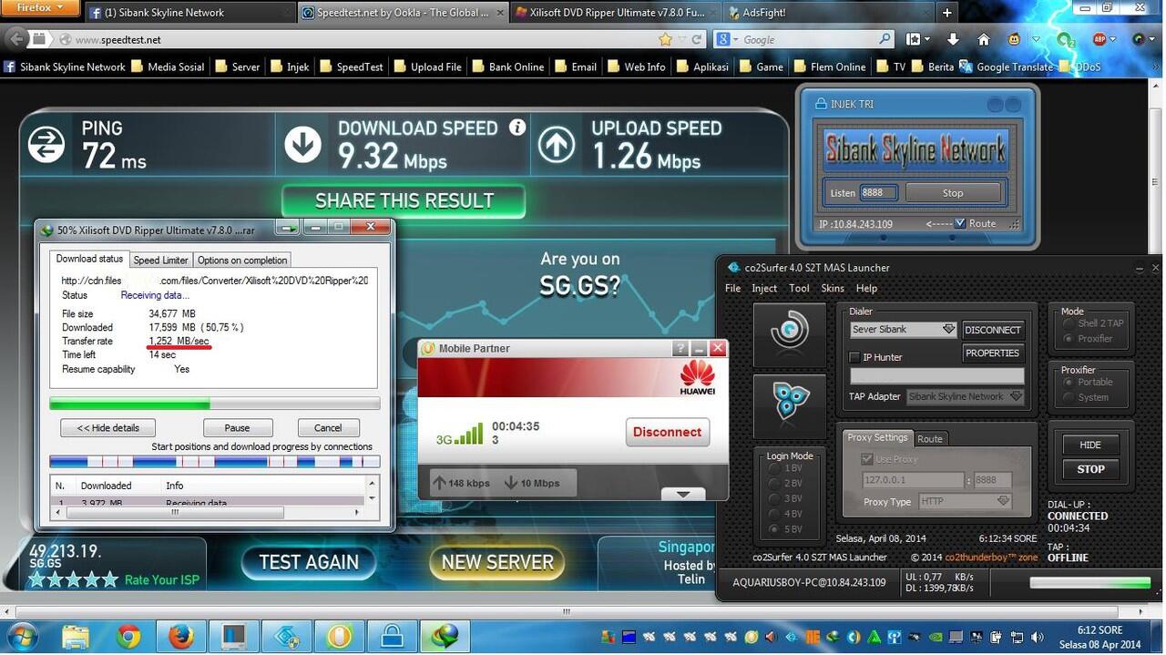Image resolution: width=1166 pixels, height=655 pixels.
Task: Click the Listen port field in INJEK TRI
Action: coord(878,193)
